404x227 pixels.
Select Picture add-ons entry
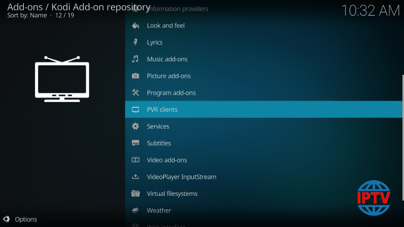(x=263, y=76)
